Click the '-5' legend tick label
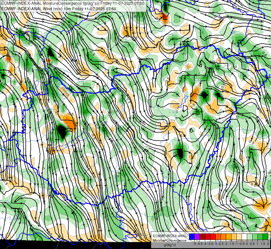The width and height of the screenshot is (271, 249). click(x=194, y=244)
